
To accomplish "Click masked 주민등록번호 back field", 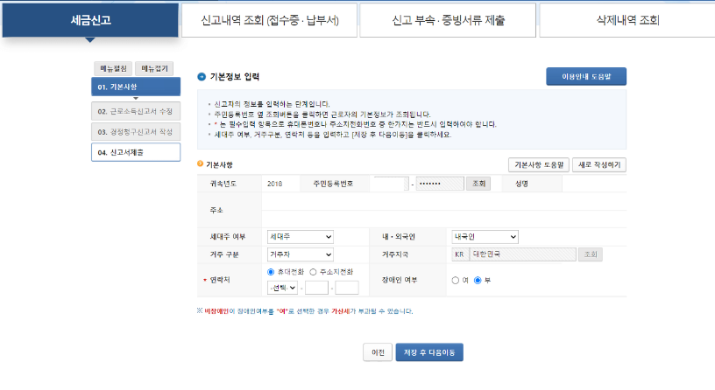I will click(440, 184).
